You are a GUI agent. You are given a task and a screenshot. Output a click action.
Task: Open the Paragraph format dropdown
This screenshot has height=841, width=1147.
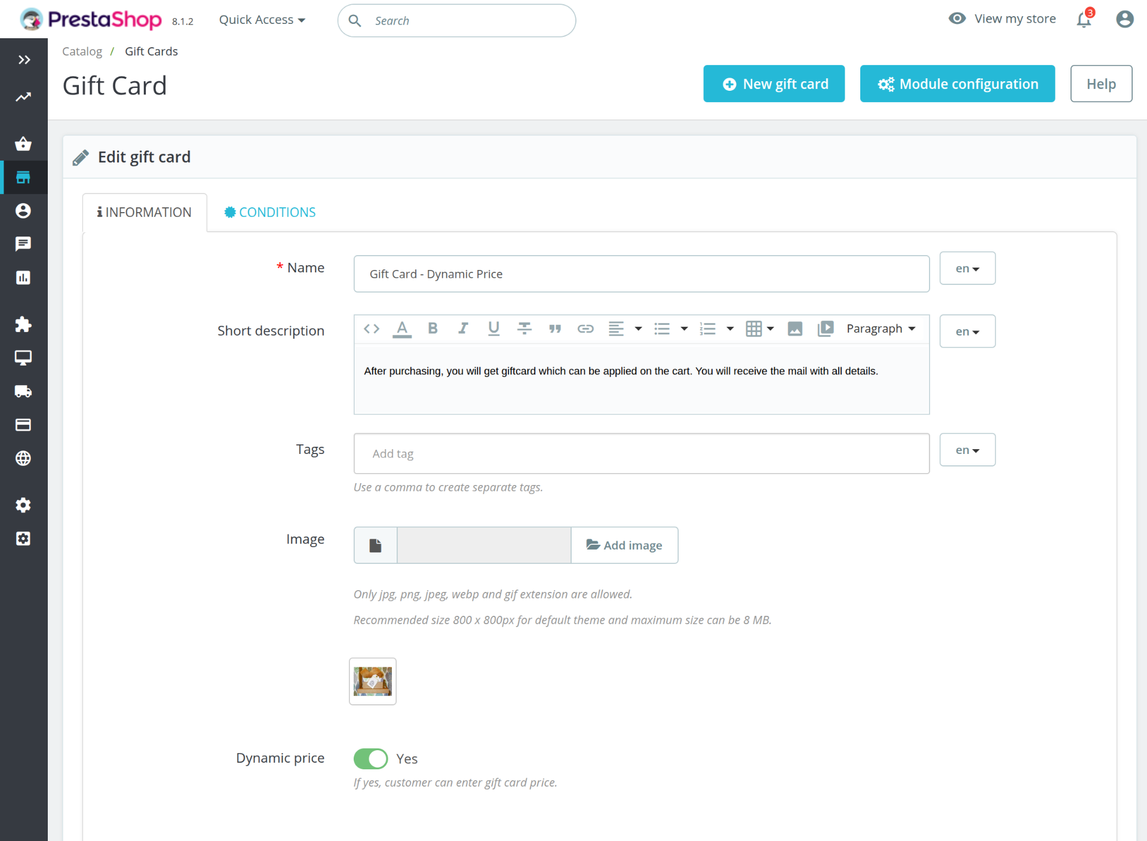881,329
